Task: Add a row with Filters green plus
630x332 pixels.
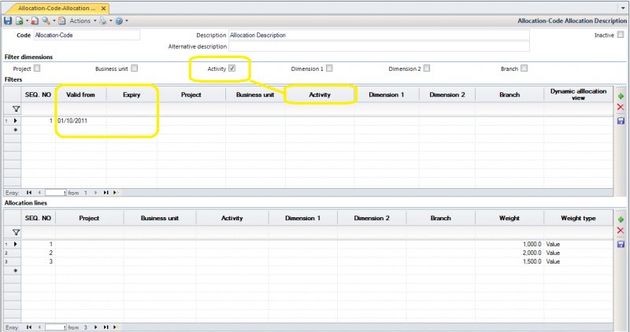Action: [621, 96]
